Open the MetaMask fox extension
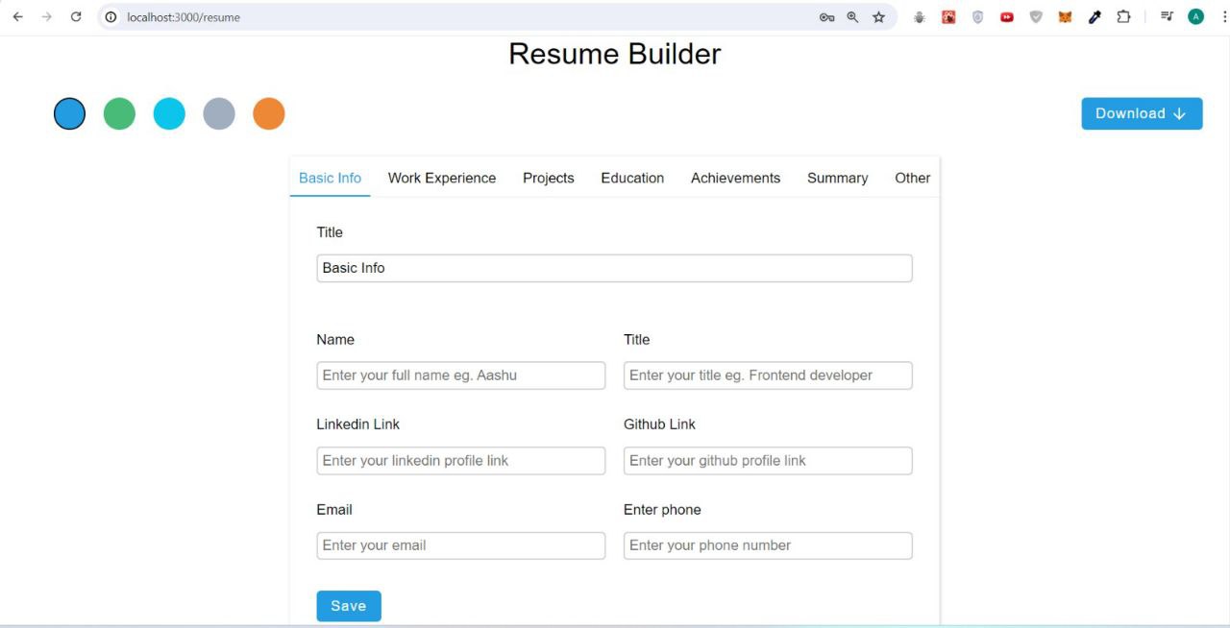This screenshot has height=628, width=1230. pos(1065,16)
